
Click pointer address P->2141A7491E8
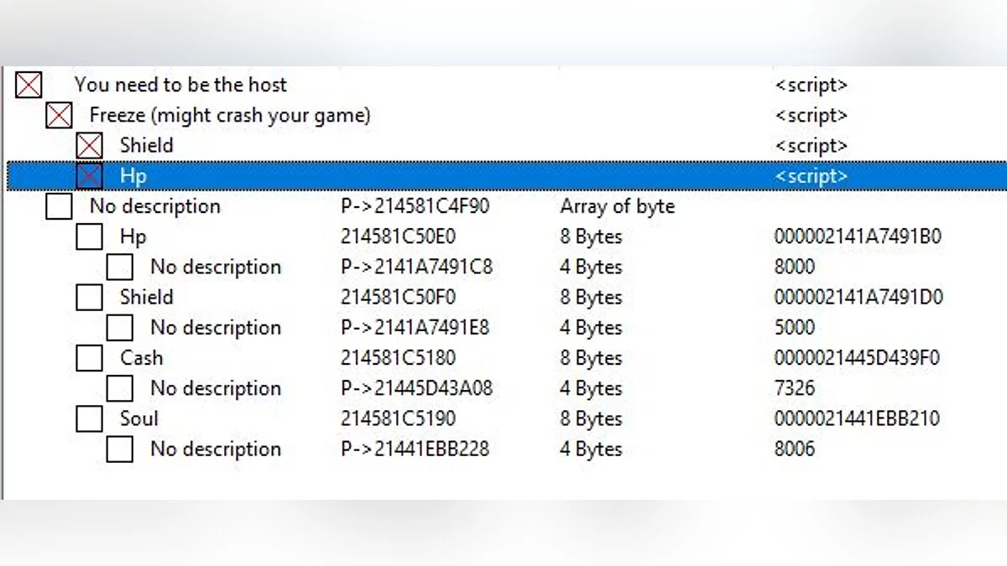pyautogui.click(x=416, y=327)
